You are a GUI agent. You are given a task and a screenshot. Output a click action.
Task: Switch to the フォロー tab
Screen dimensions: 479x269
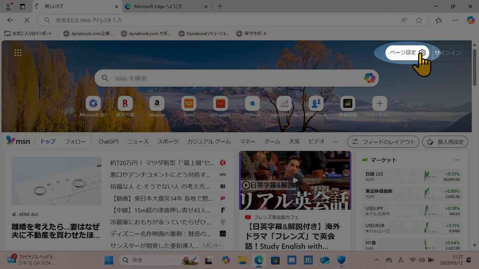(x=75, y=142)
